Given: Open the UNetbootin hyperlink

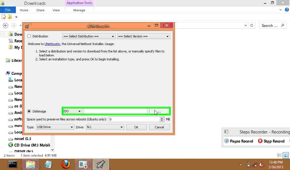Looking at the screenshot, I should tap(52, 44).
